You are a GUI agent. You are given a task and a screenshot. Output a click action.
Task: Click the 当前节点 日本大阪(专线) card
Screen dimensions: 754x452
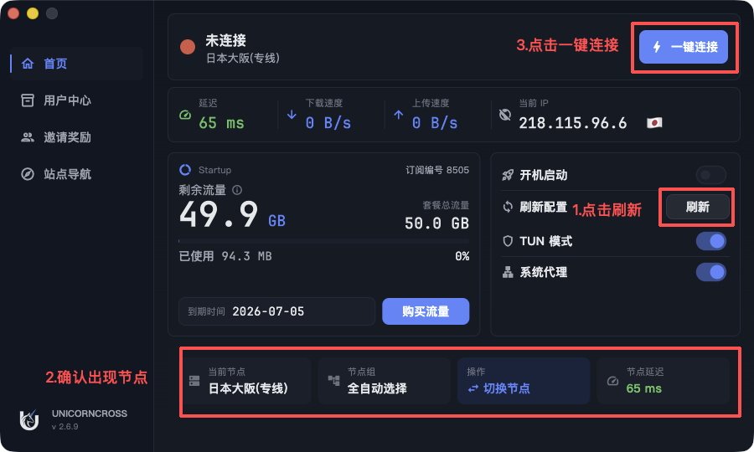tap(247, 380)
